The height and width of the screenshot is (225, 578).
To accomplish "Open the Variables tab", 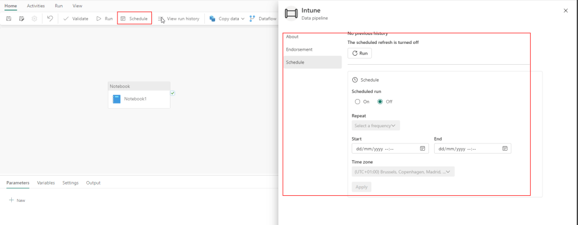I will click(46, 183).
